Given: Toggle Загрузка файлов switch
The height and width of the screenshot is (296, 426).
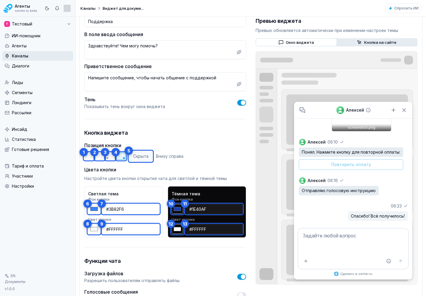Looking at the screenshot, I should pos(242,277).
